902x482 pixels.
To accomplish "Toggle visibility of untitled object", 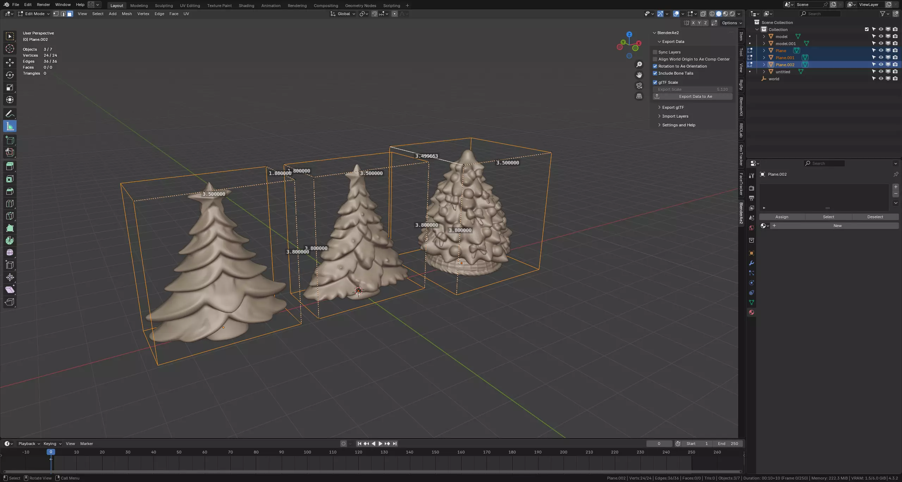I will point(881,71).
